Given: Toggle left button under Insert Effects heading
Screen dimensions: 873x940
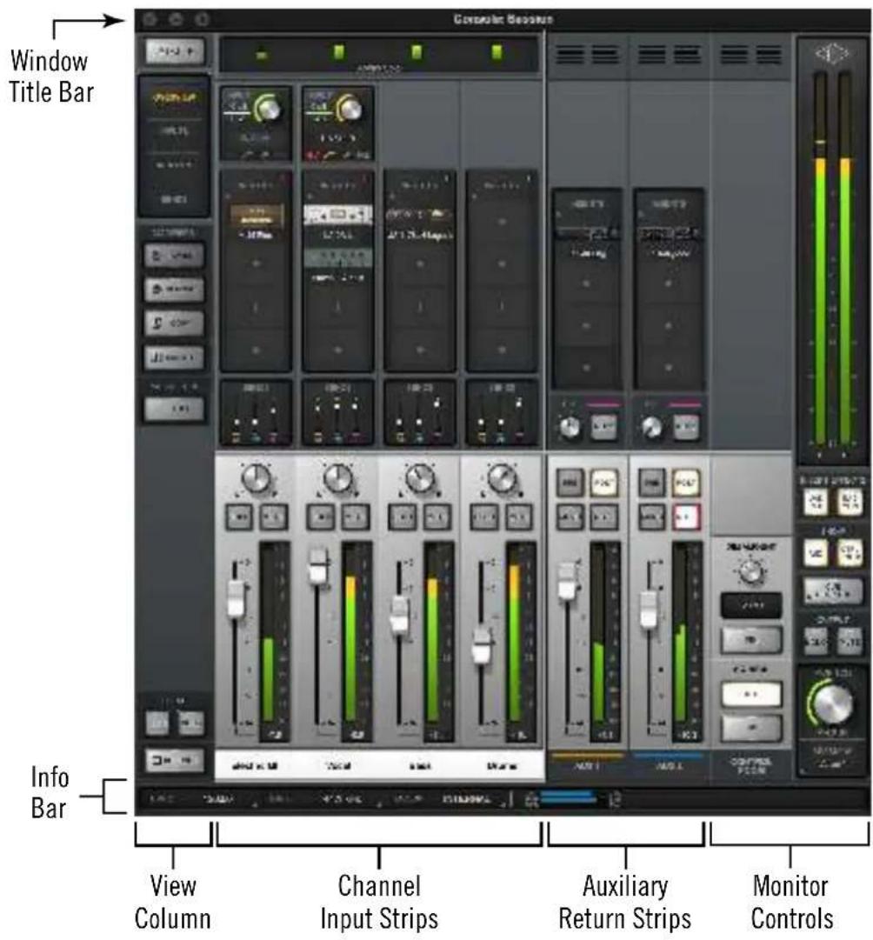Looking at the screenshot, I should 816,501.
